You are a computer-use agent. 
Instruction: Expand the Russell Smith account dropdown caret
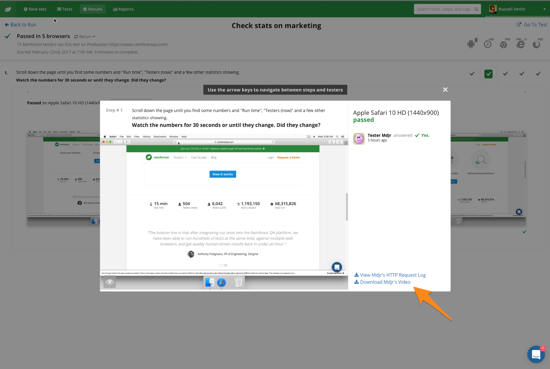(544, 9)
